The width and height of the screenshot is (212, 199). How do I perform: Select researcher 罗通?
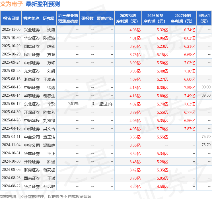51,162
